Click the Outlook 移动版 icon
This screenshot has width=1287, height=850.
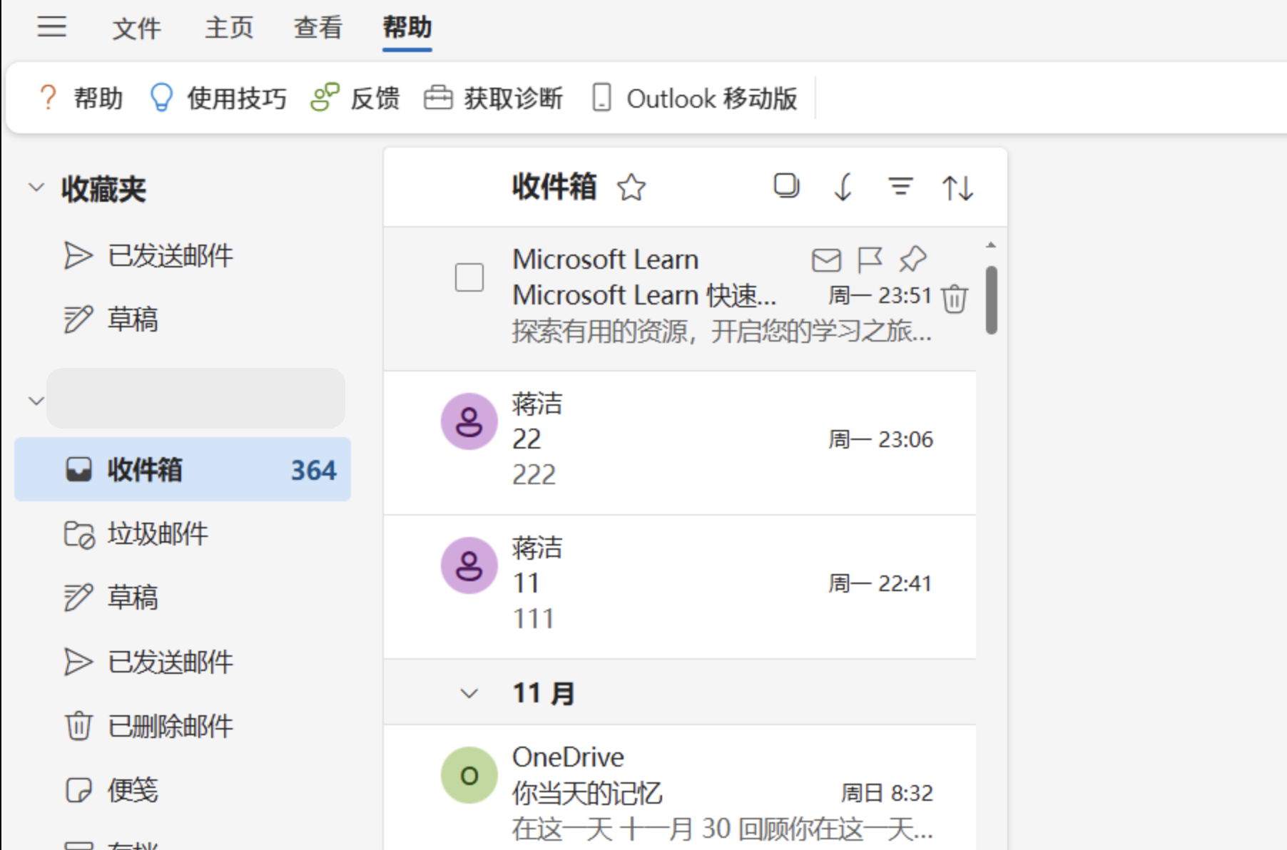pyautogui.click(x=601, y=98)
